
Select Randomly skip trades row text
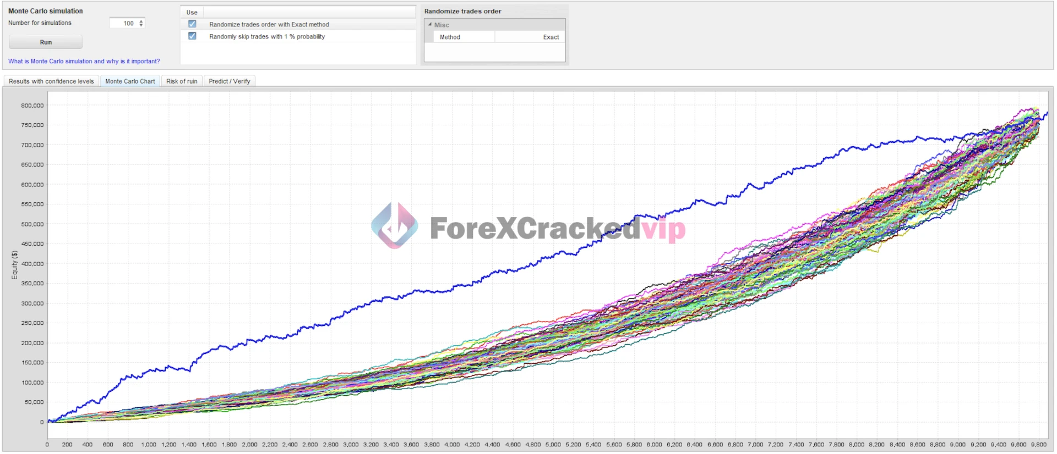(267, 37)
